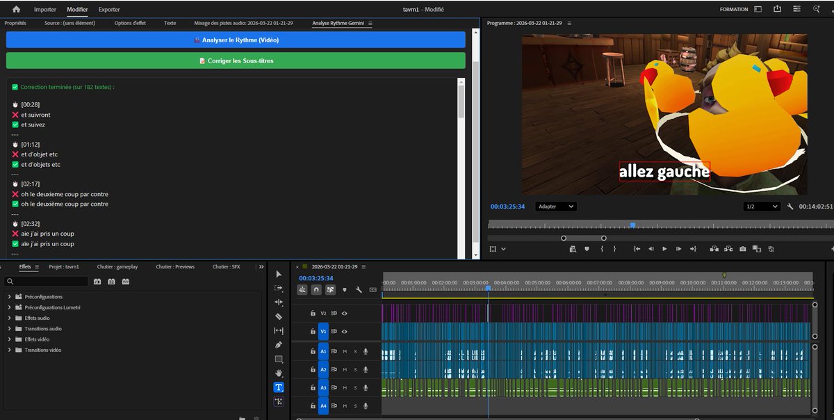This screenshot has height=420, width=834.
Task: Click the 32-bit effects filter icon
Action: point(111,282)
